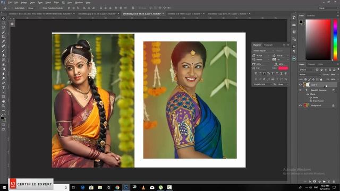The height and width of the screenshot is (191, 340).
Task: Enable Show Transform Controls checkbox
Action: [x=41, y=8]
